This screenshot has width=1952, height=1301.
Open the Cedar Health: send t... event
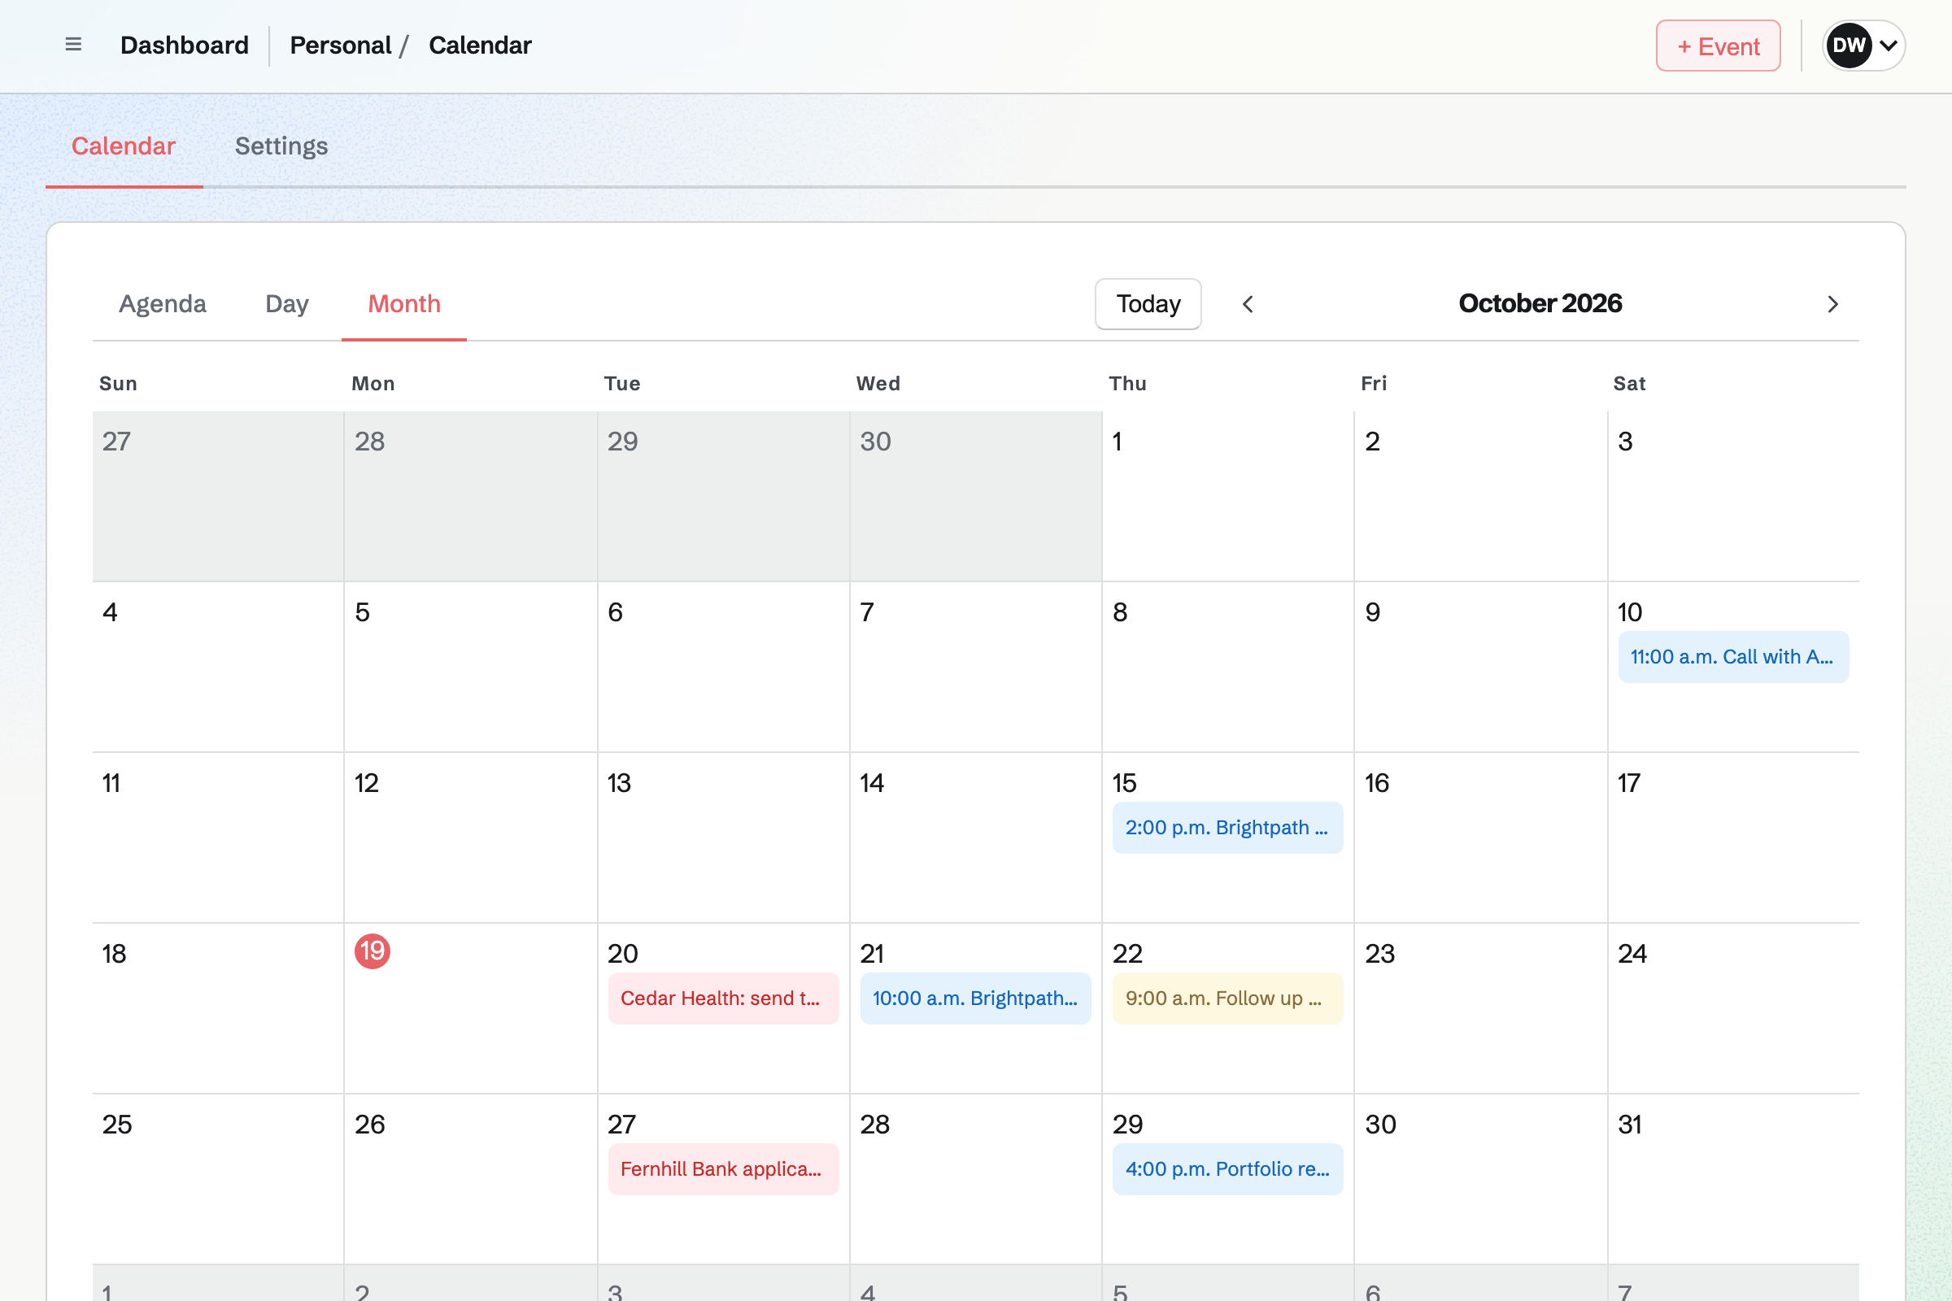(x=723, y=999)
